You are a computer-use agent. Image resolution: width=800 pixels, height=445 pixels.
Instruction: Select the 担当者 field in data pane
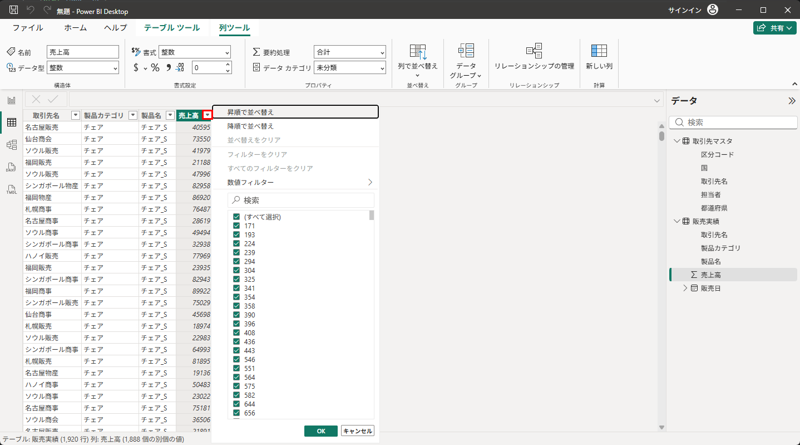[711, 194]
